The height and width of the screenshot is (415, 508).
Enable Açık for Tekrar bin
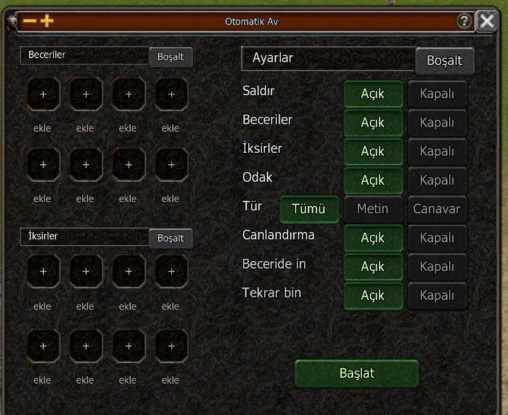[x=373, y=296]
